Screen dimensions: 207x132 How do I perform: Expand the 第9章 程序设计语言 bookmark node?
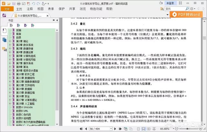point(10,71)
